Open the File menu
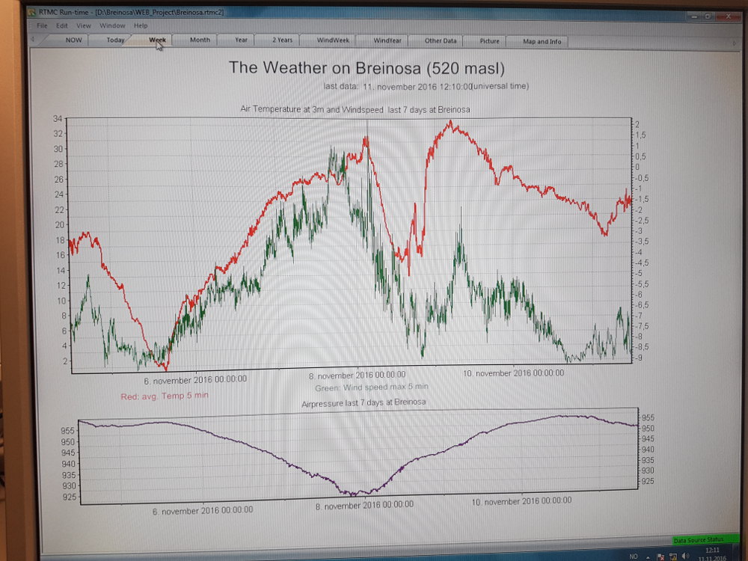Screen dimensions: 748x561 click(x=42, y=25)
